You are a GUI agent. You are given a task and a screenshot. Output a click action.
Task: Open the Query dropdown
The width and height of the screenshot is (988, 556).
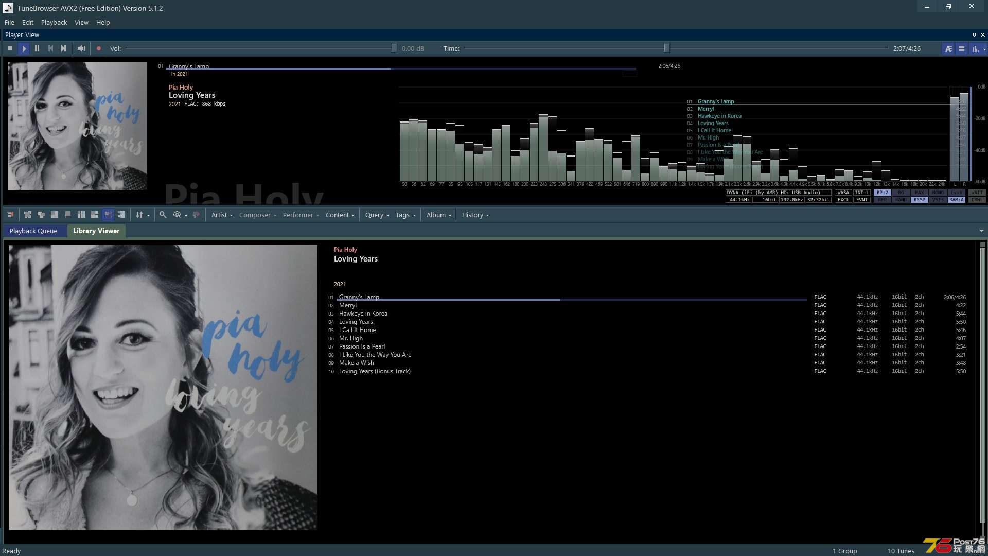pyautogui.click(x=377, y=215)
